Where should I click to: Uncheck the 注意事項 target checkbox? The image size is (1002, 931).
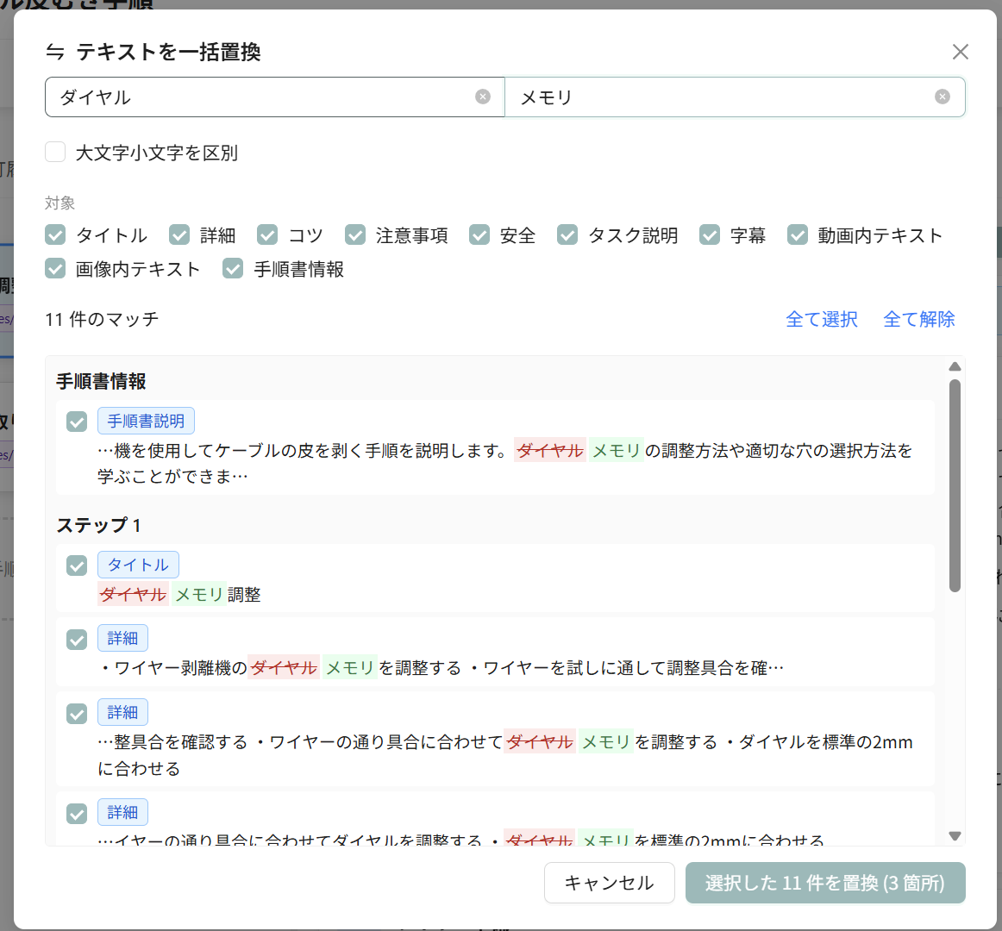click(355, 234)
